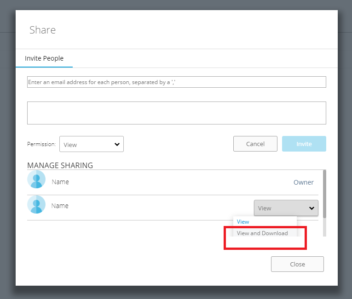
Task: Click the Manage Sharing list scrollbar
Action: coord(324,193)
